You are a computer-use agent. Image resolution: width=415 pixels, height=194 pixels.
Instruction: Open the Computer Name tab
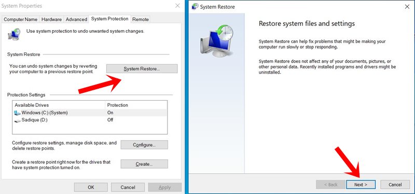(21, 19)
